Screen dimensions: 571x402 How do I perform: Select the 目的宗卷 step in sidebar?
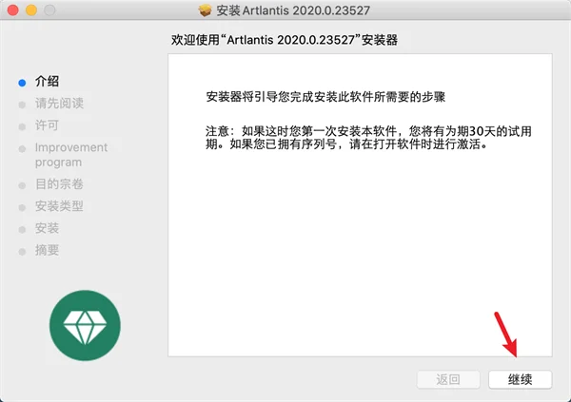click(59, 184)
